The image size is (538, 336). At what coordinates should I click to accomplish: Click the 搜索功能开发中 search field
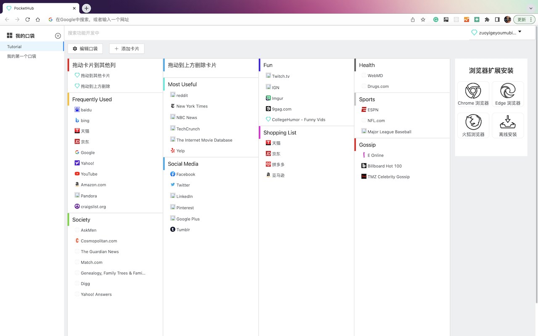pyautogui.click(x=266, y=33)
